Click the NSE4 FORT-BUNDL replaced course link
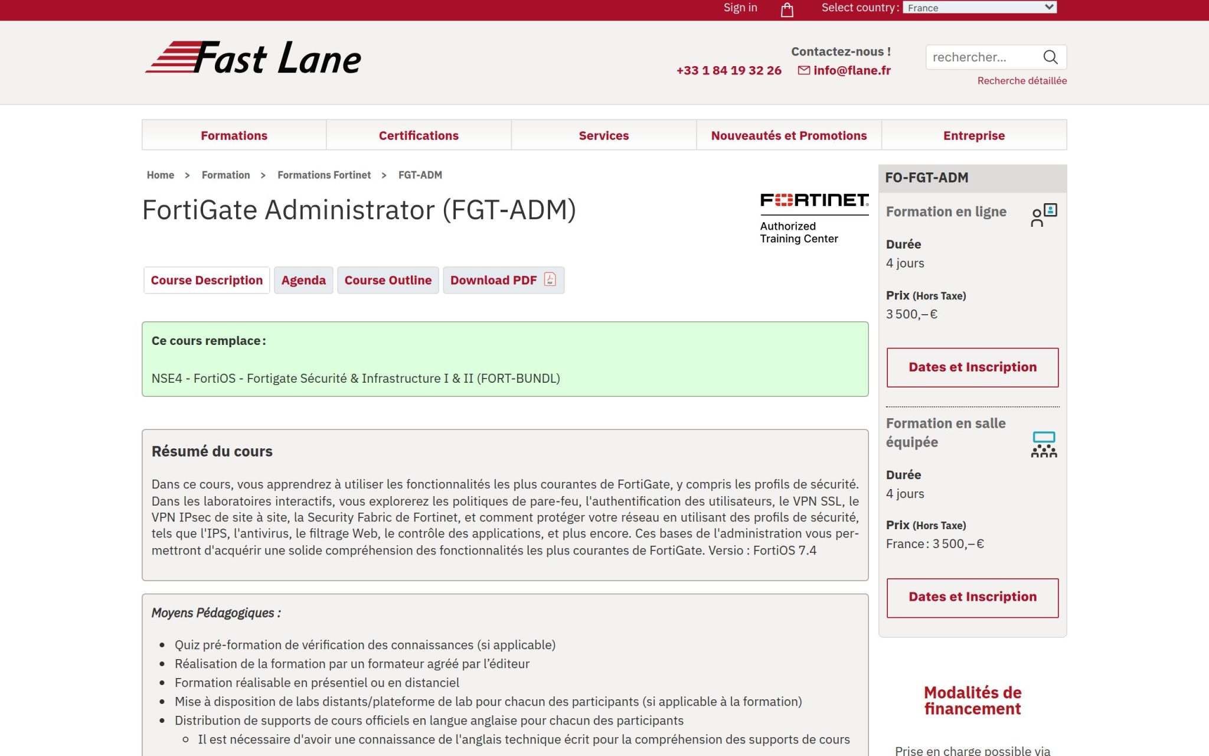Screen dimensions: 1209x756 (x=356, y=379)
